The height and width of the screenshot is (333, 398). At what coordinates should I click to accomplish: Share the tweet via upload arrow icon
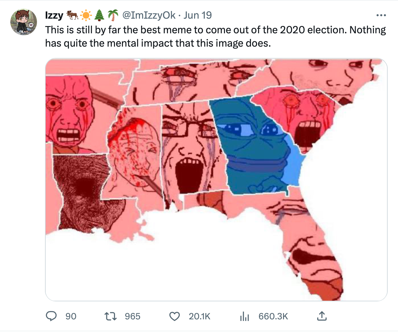(321, 315)
